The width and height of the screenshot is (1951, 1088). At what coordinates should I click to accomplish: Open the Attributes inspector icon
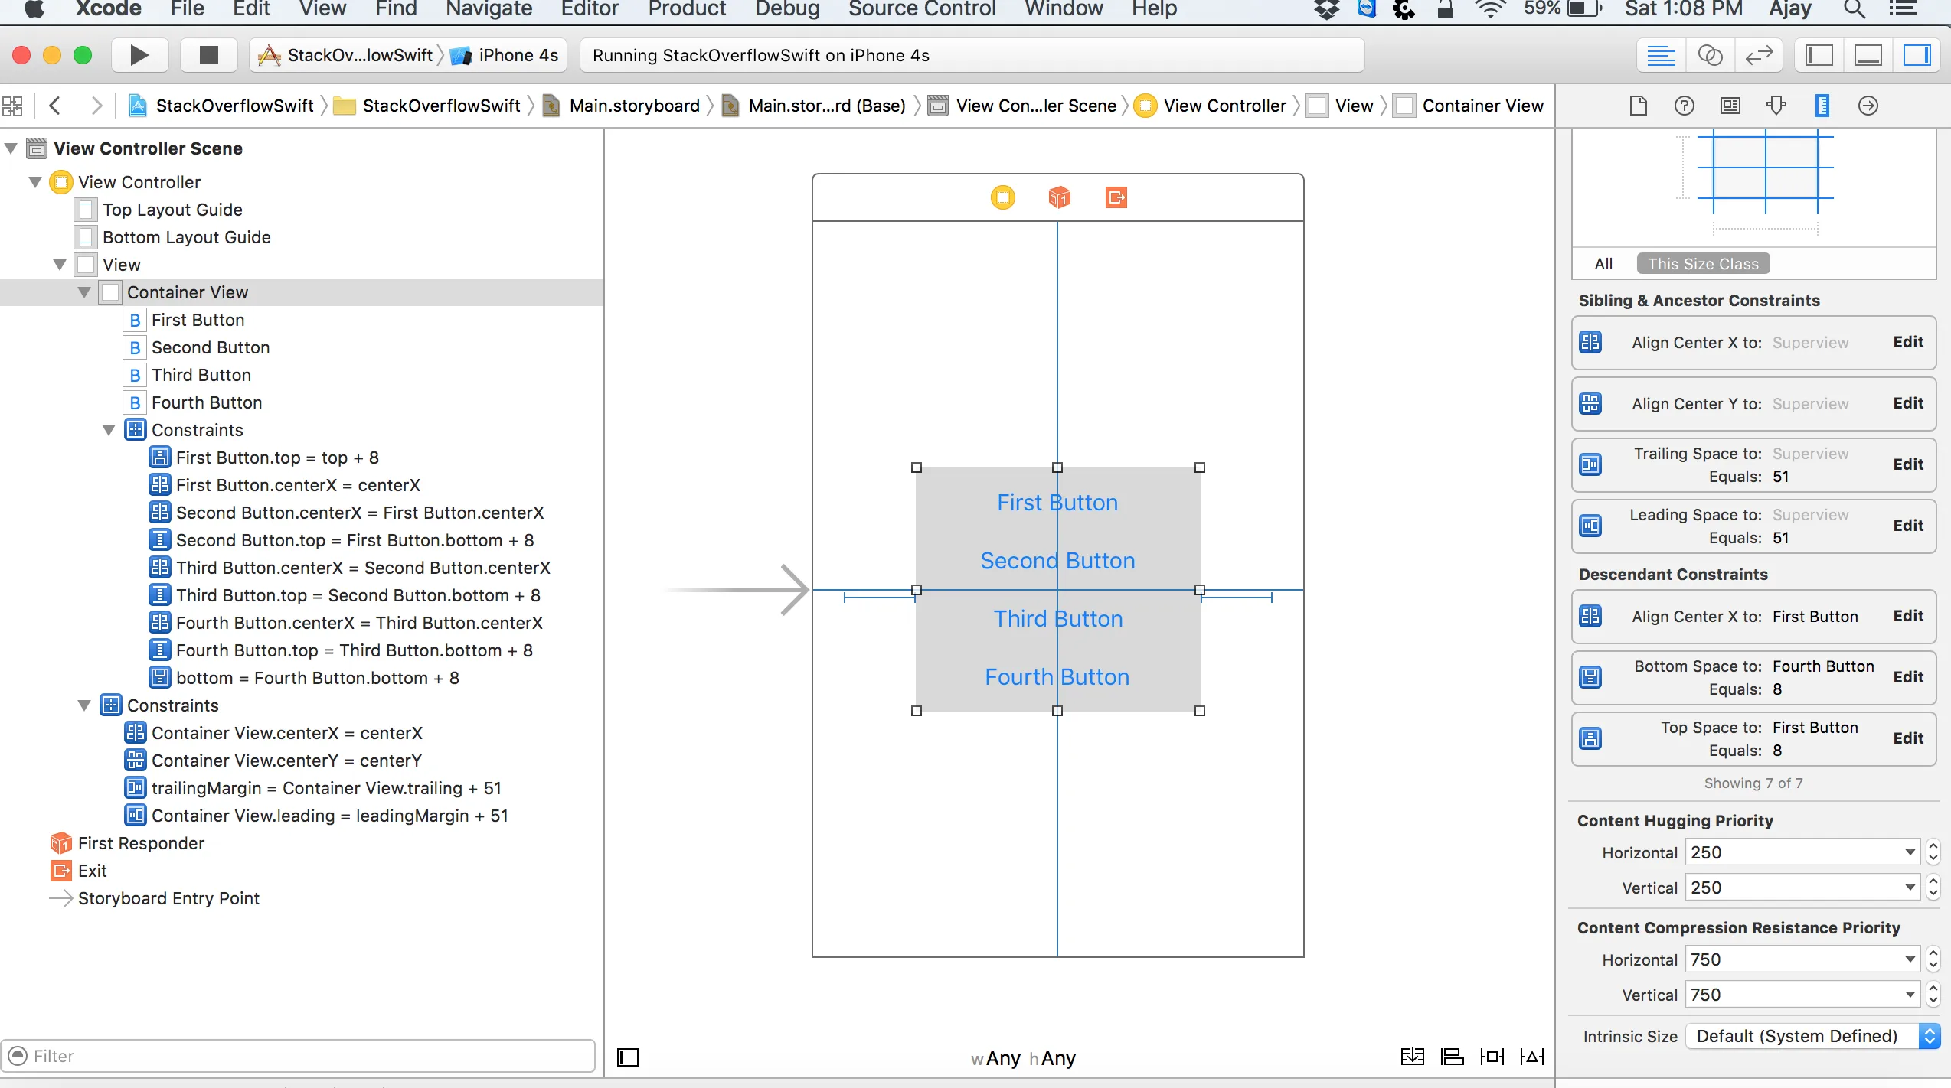click(1776, 106)
